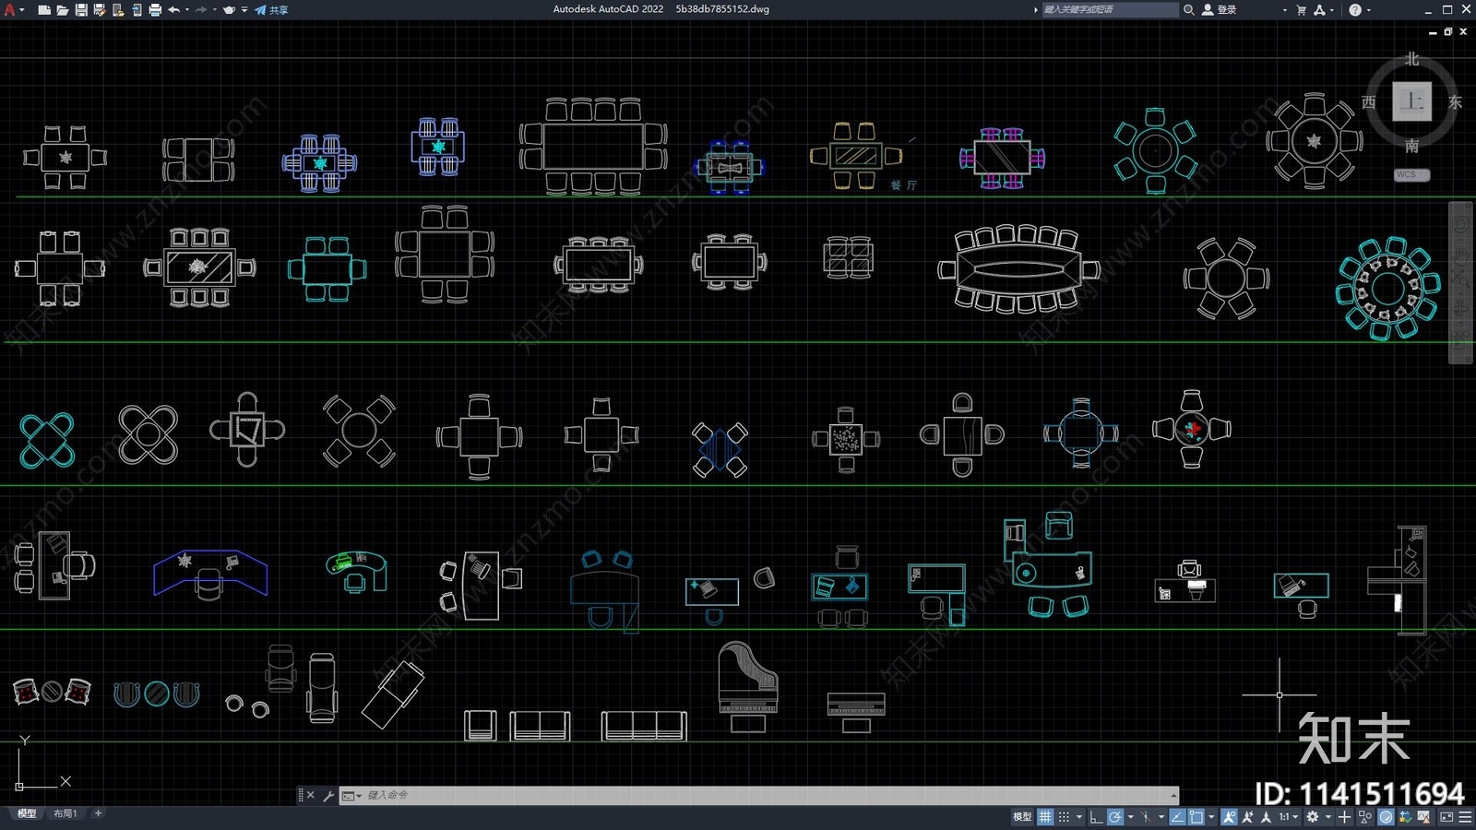
Task: Click the New drawing icon
Action: tap(43, 10)
